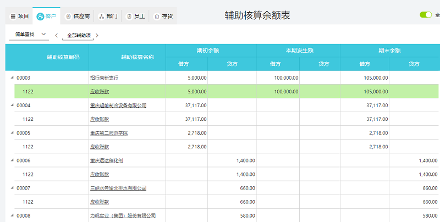Click the 客户 person icon
The height and width of the screenshot is (222, 440).
click(x=41, y=16)
